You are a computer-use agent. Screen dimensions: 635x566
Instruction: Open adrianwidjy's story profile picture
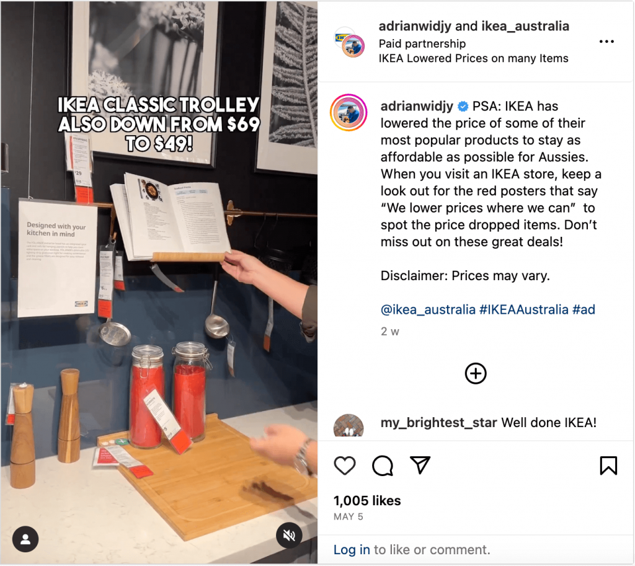pyautogui.click(x=349, y=113)
